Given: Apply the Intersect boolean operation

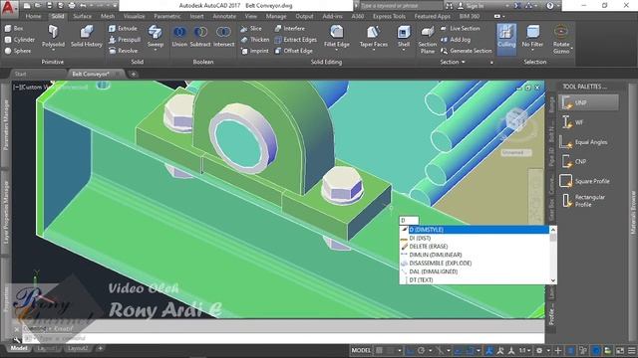Looking at the screenshot, I should point(223,36).
